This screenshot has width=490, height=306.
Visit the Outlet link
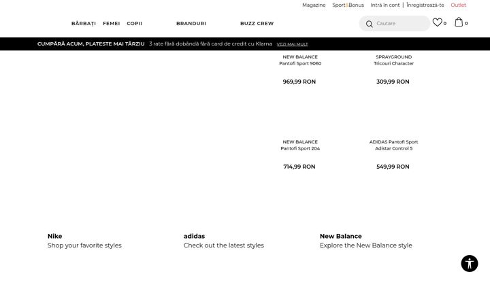point(458,5)
